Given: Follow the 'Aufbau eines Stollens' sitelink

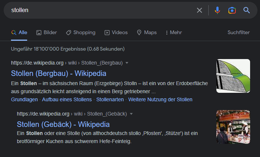Looking at the screenshot, I should click(x=67, y=99).
